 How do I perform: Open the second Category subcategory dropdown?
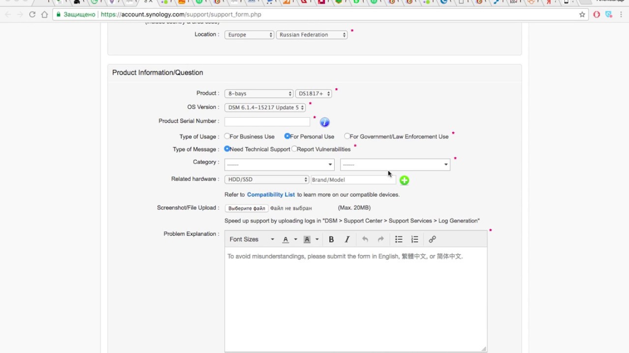click(395, 165)
